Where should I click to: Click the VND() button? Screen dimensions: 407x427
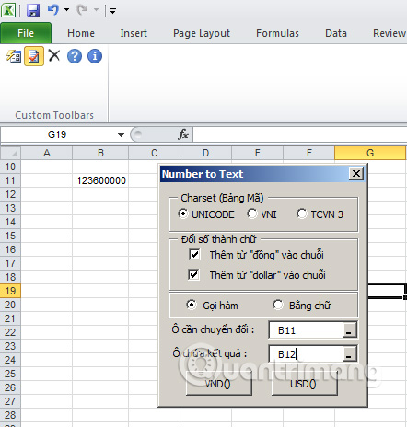219,384
